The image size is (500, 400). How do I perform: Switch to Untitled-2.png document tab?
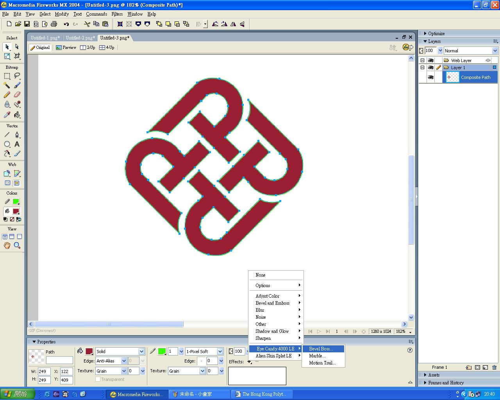(80, 38)
